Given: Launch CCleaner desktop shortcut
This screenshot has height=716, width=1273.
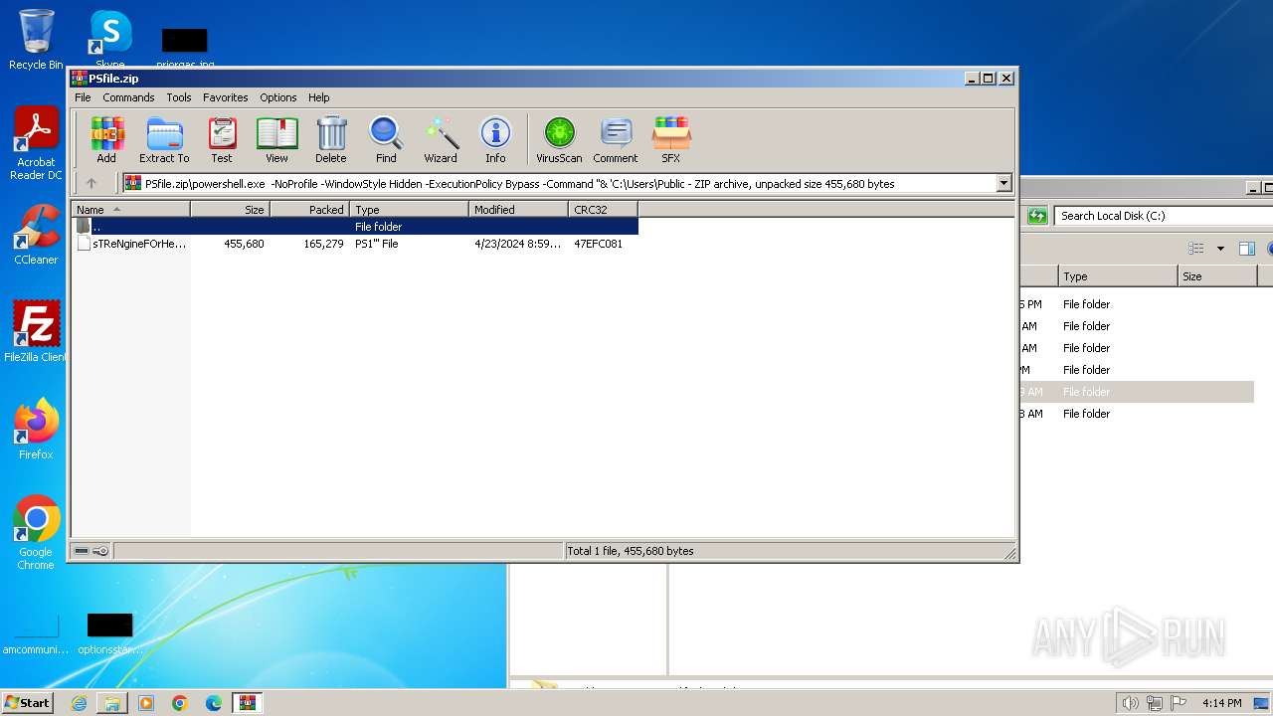Looking at the screenshot, I should [x=36, y=235].
